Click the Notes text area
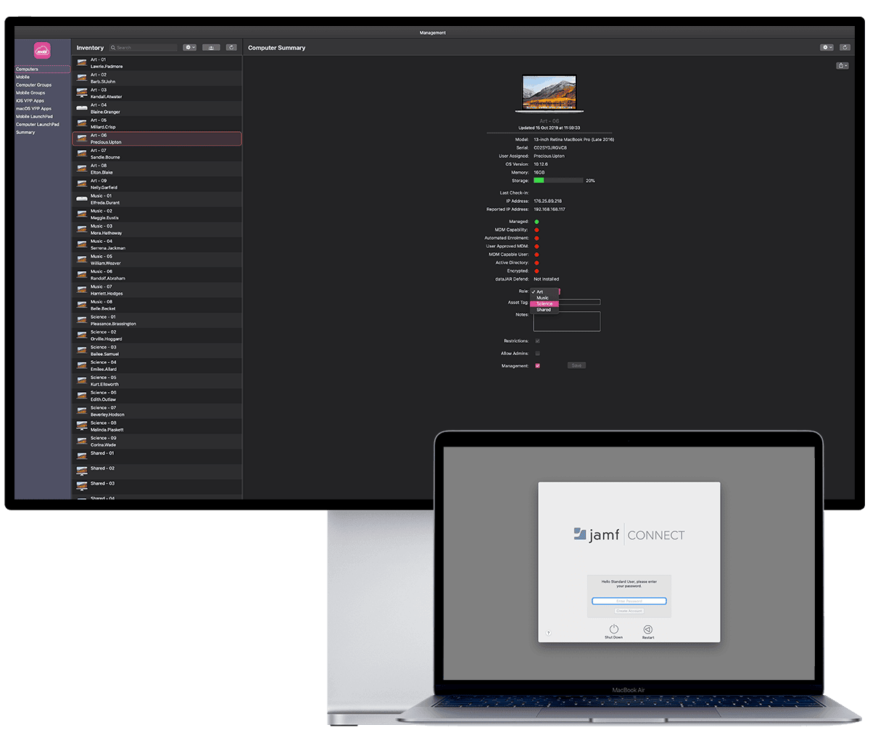The image size is (870, 743). pos(567,321)
